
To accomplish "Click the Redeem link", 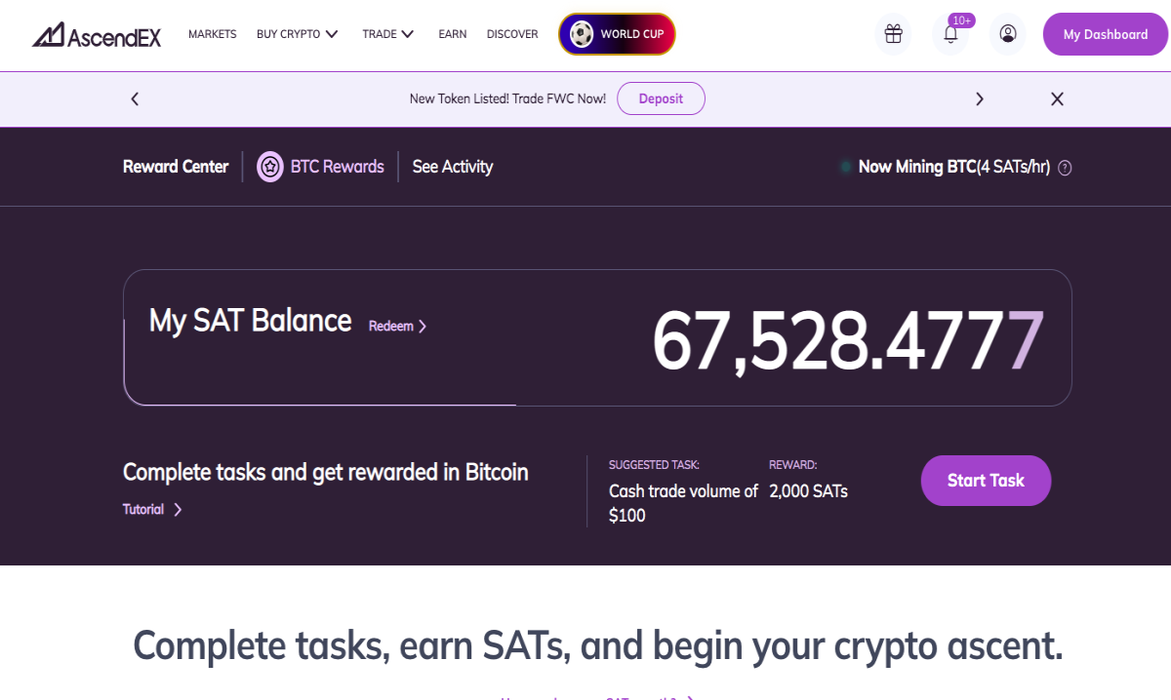I will [397, 327].
